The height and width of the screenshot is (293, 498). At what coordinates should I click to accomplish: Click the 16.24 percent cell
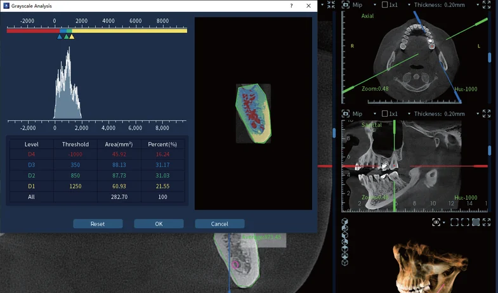click(162, 154)
